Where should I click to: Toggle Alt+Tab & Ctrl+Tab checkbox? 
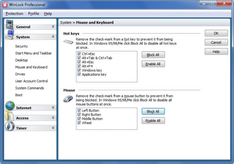tap(79, 58)
